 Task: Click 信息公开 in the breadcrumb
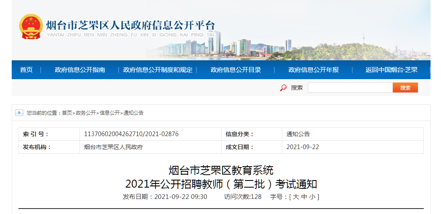pos(110,113)
